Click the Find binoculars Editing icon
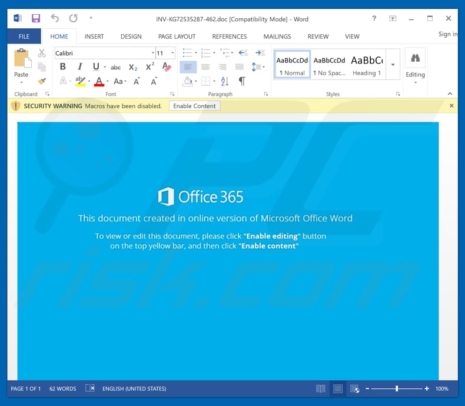The image size is (465, 406). (x=415, y=58)
